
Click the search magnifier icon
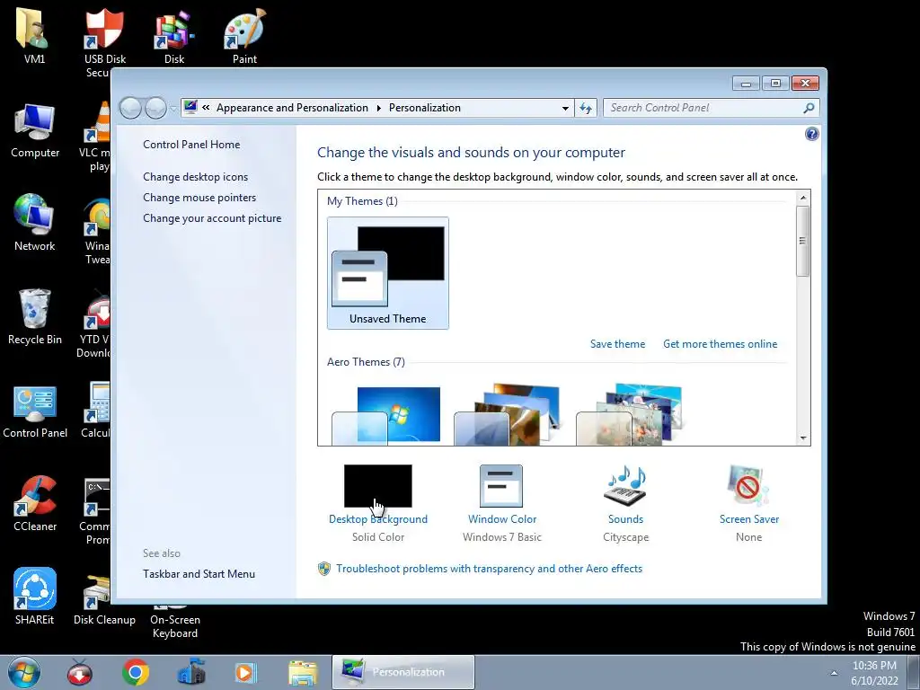point(809,108)
